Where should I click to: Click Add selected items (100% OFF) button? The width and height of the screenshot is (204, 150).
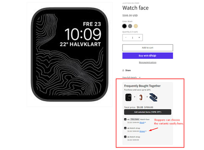pos(148,112)
